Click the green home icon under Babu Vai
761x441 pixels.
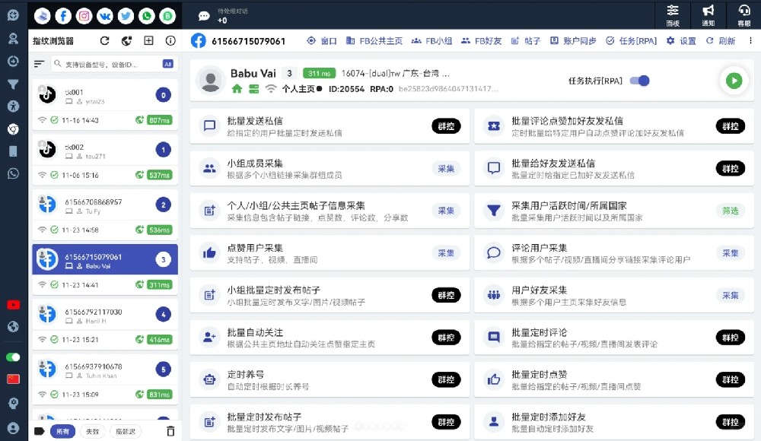tap(237, 89)
